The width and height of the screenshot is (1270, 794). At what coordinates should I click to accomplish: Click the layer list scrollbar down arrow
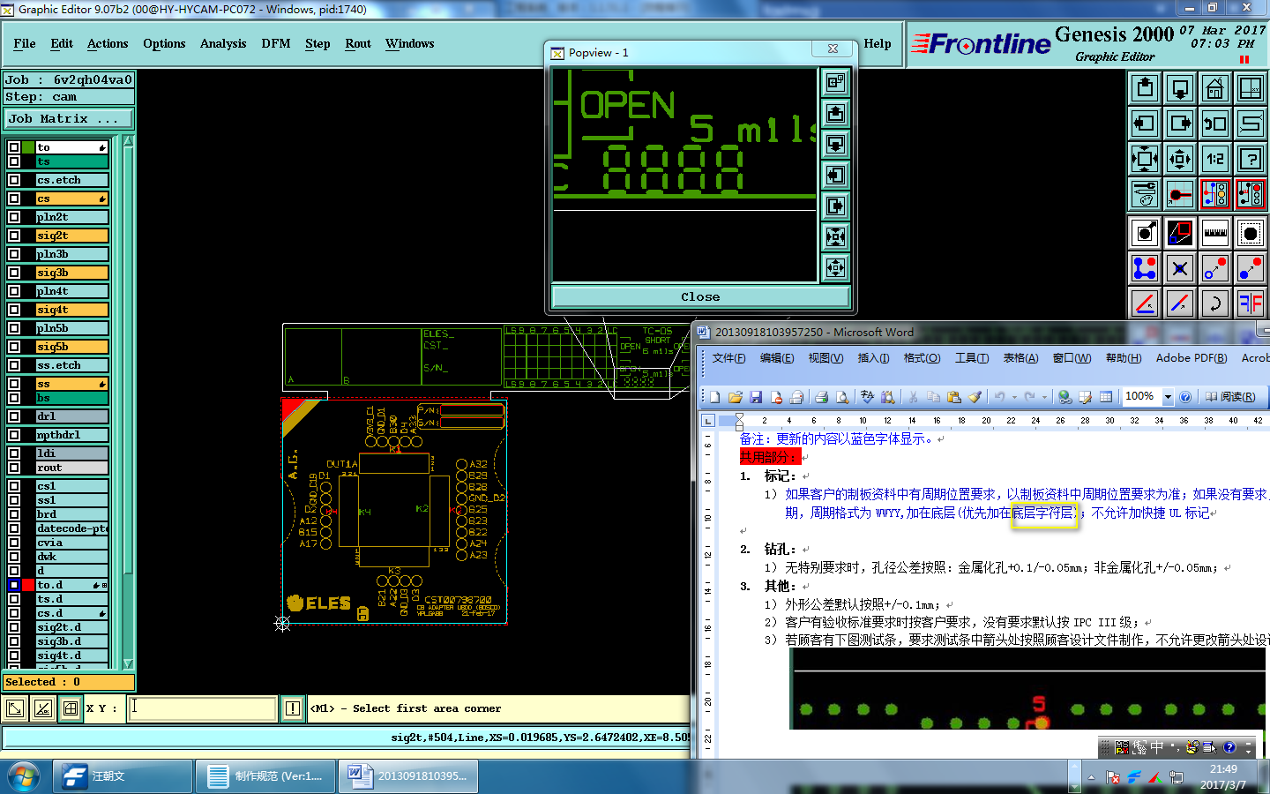[x=128, y=663]
